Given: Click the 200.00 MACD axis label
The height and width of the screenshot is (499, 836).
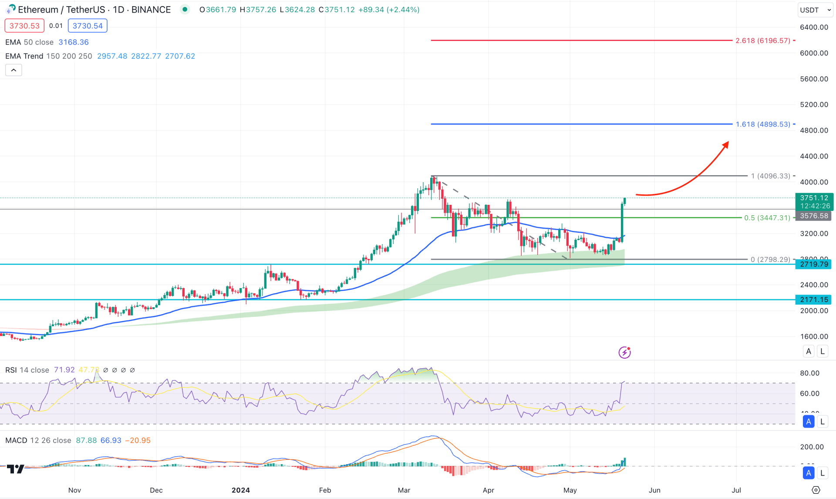Looking at the screenshot, I should point(812,447).
